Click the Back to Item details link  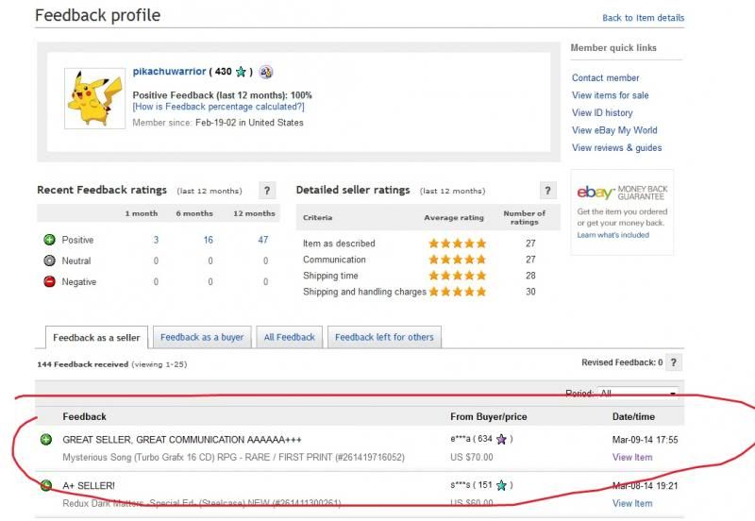[643, 18]
